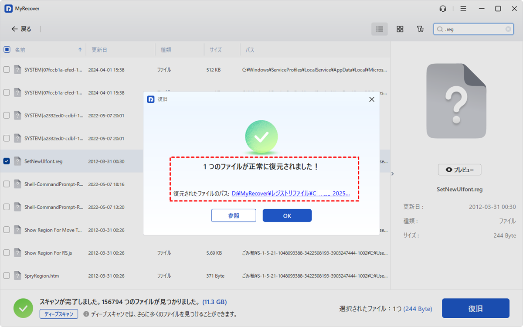Collapse preview panel with the chevron arrow

pos(392,174)
